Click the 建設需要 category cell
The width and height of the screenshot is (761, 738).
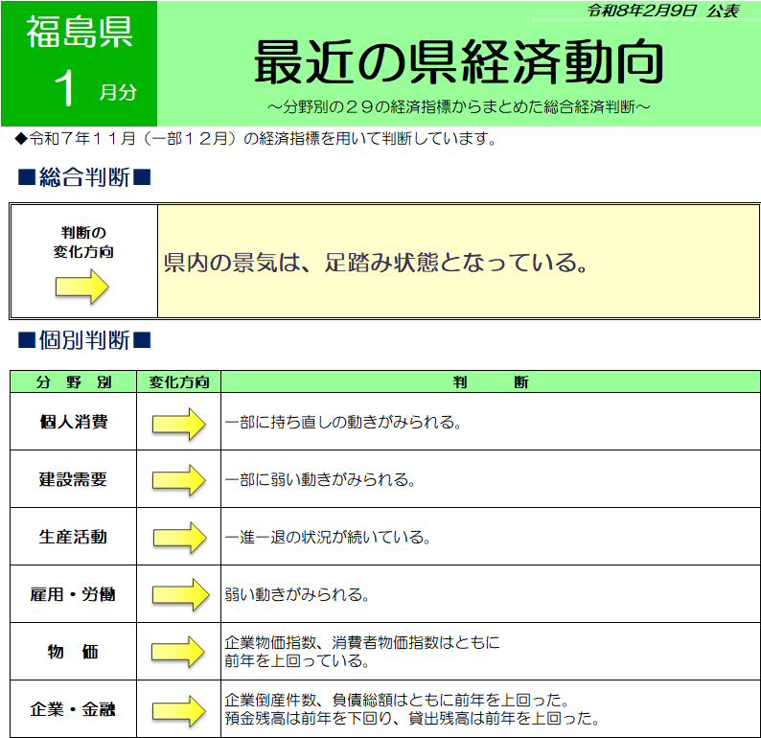coord(73,479)
